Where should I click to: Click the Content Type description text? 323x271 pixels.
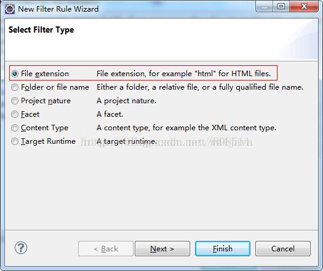pyautogui.click(x=186, y=128)
